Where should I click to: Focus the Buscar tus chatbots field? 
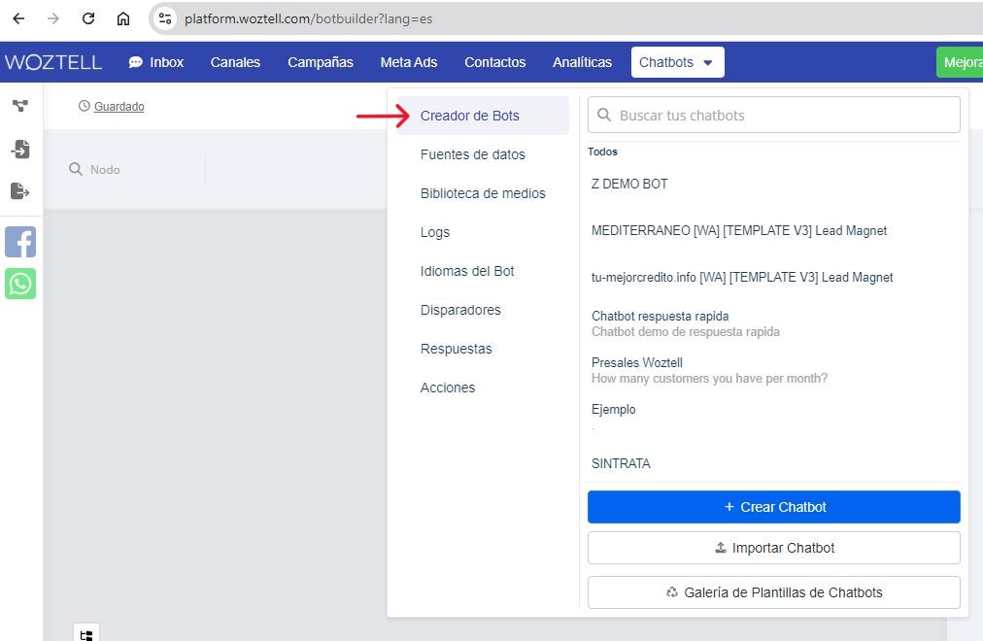coord(773,115)
